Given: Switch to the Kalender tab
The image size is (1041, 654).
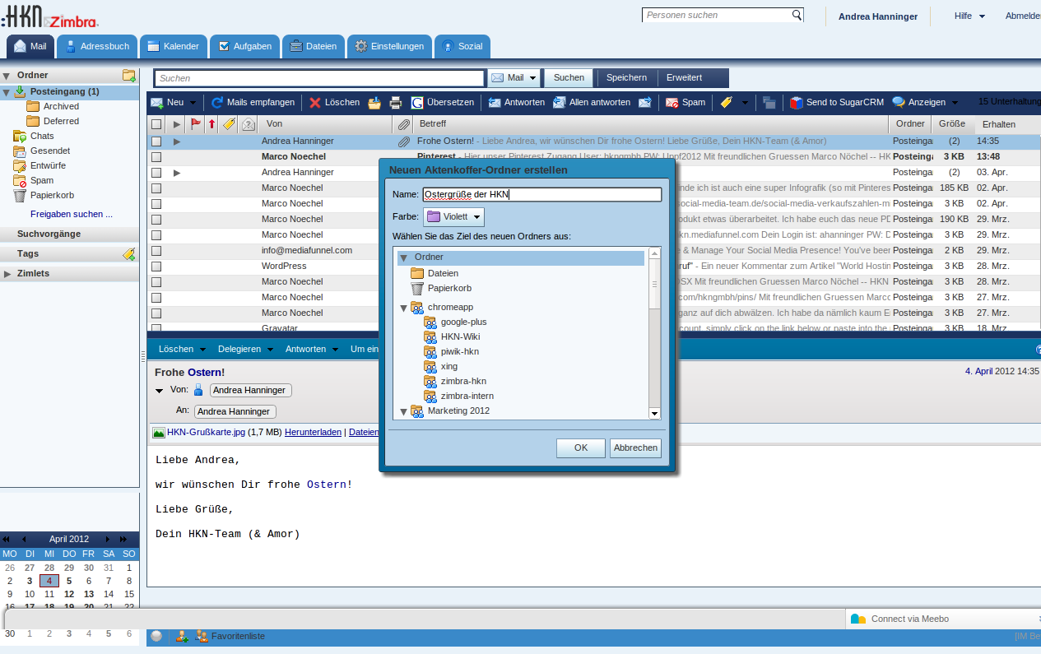Looking at the screenshot, I should pyautogui.click(x=173, y=47).
